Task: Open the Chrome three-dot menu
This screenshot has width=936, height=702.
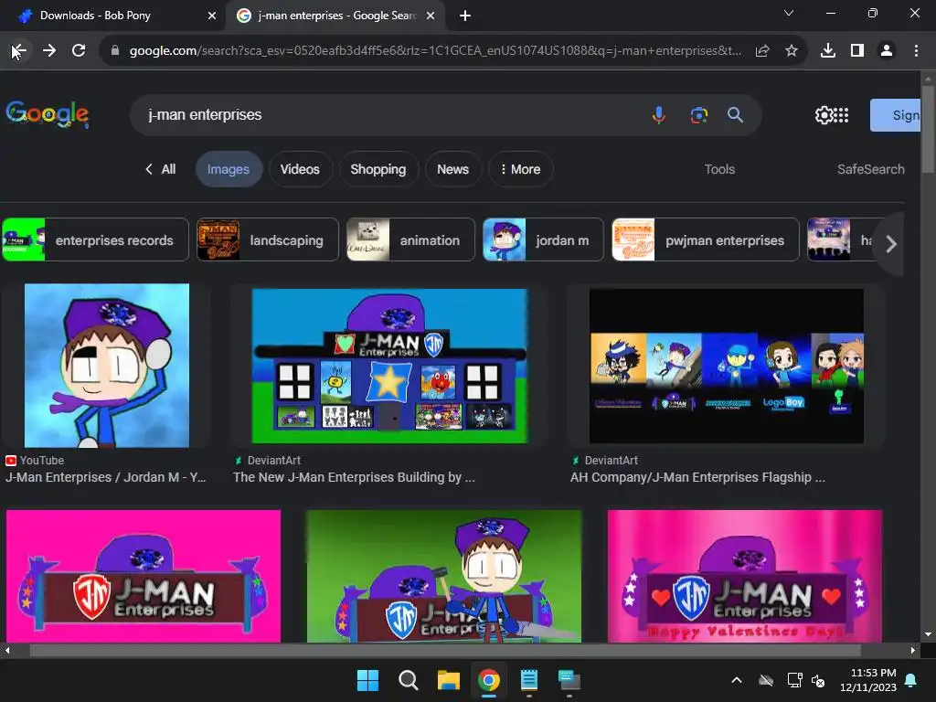Action: (x=916, y=51)
